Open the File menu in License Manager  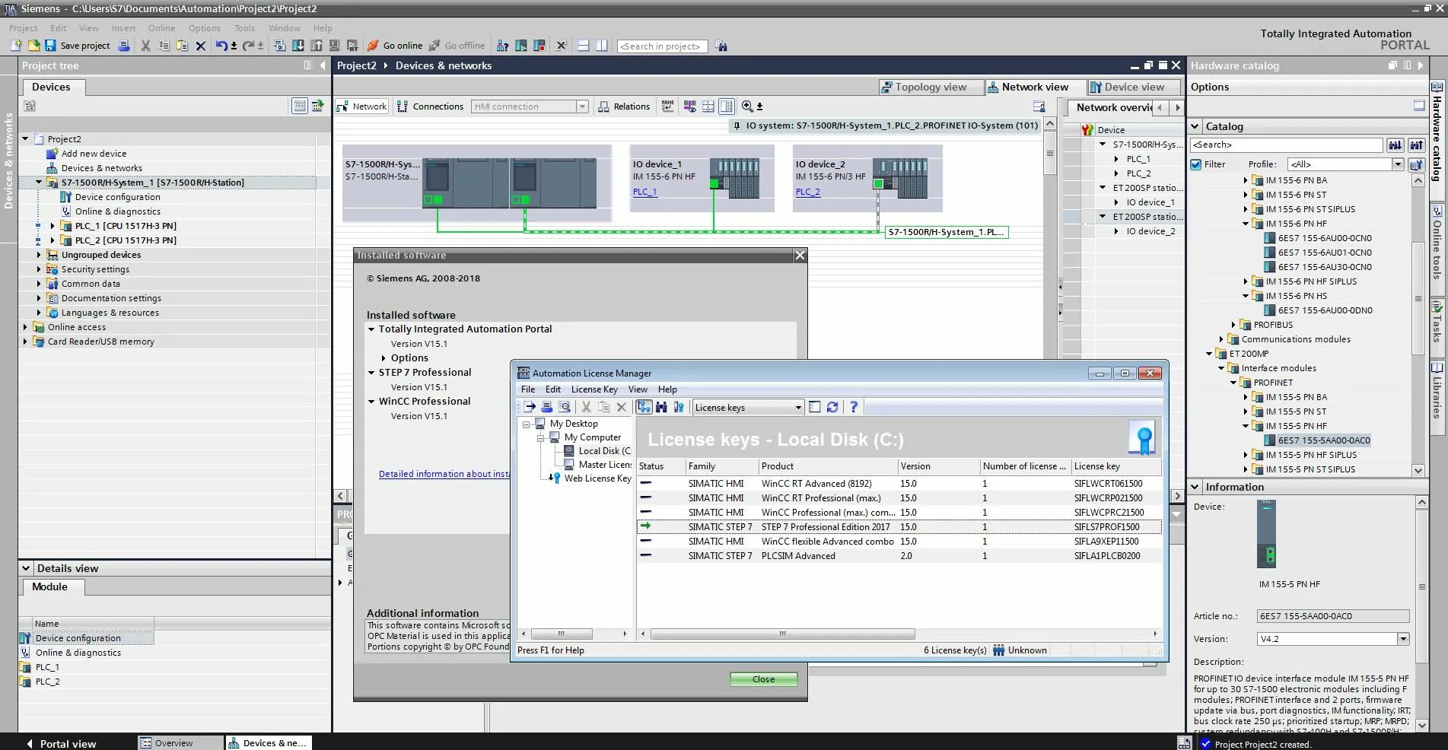tap(528, 389)
